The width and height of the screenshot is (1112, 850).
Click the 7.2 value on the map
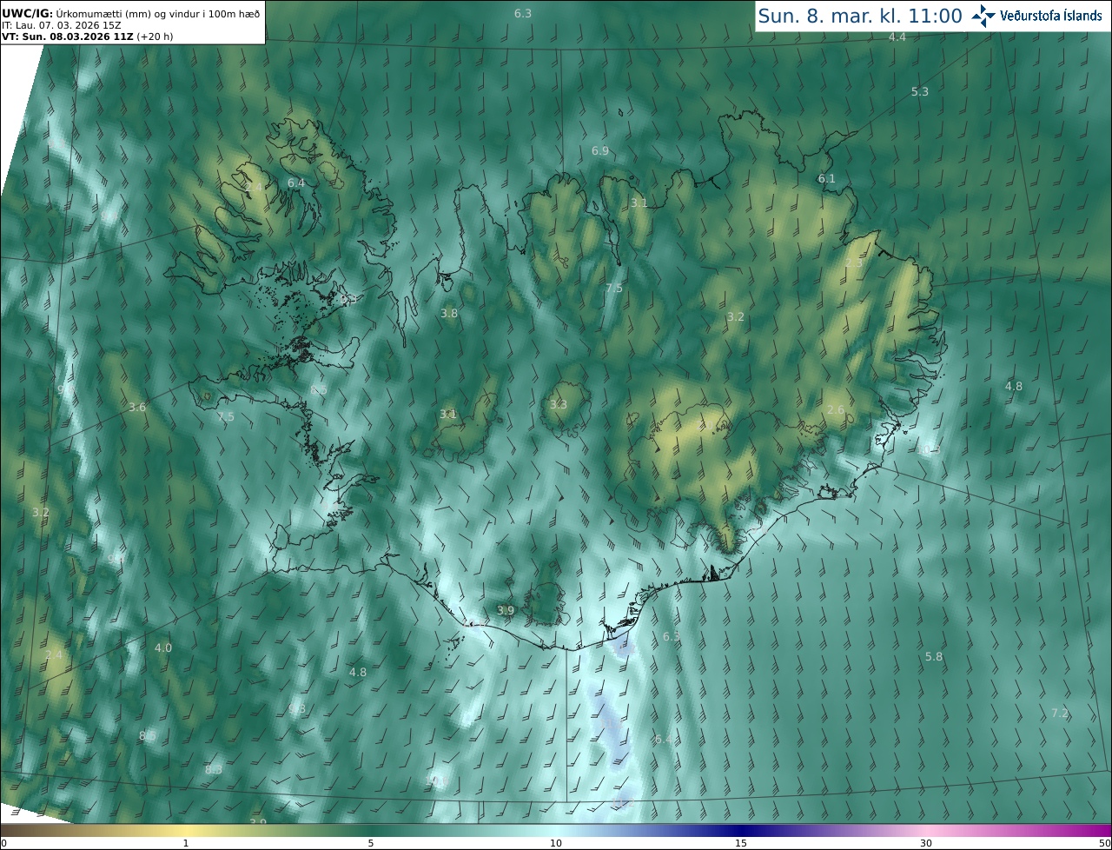pos(1060,714)
